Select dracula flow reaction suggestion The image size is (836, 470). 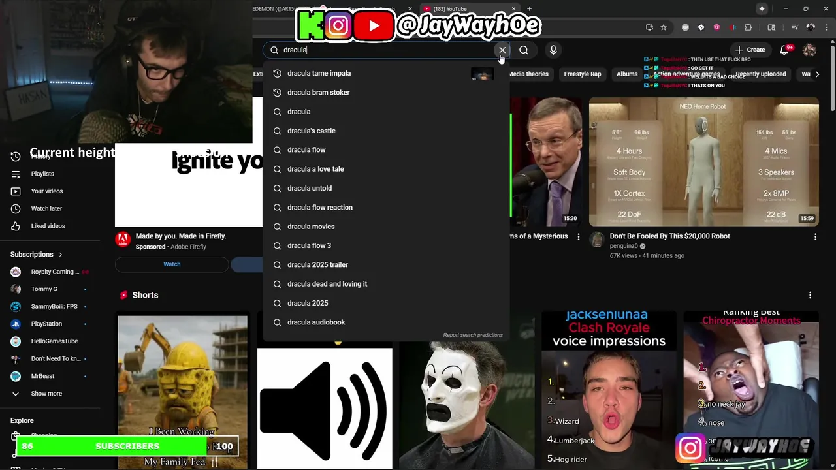pos(385,207)
